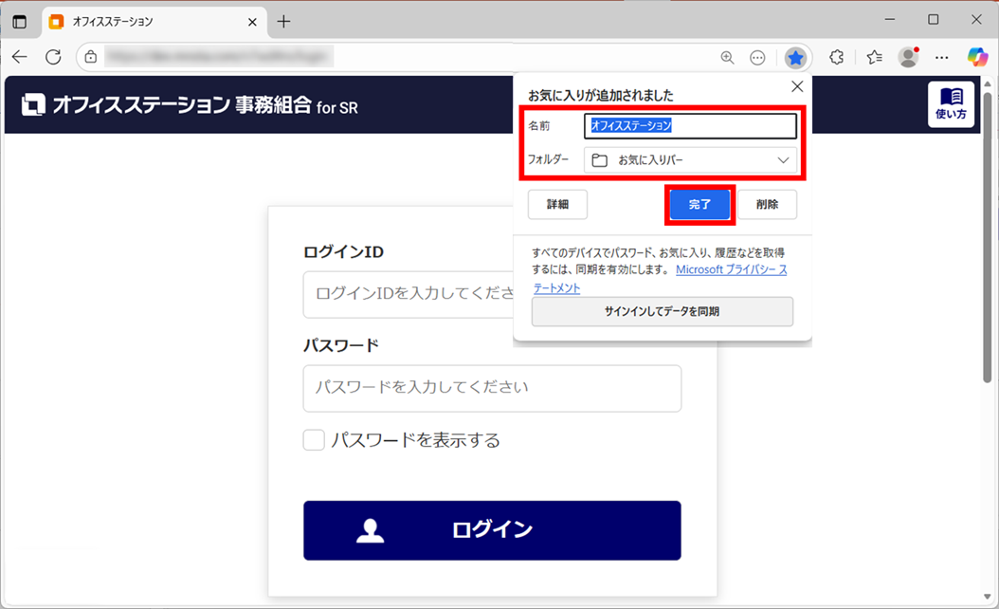
Task: Open the profile avatar icon
Action: (x=908, y=58)
